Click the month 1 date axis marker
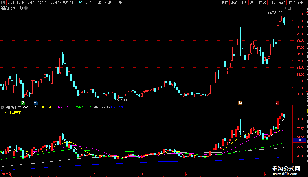This screenshot has height=177, width=308. coord(142,174)
